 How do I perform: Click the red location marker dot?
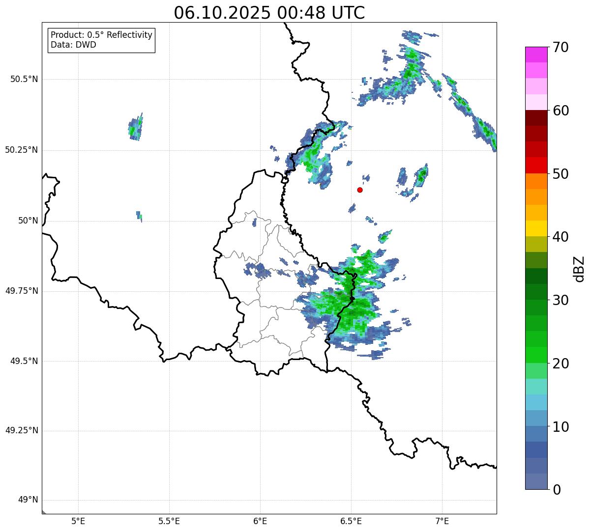click(360, 190)
